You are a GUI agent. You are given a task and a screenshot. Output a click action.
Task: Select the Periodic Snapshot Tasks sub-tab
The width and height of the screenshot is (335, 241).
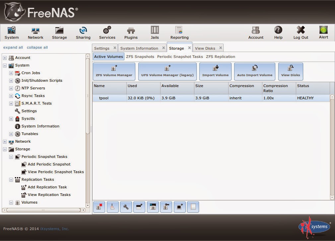[x=180, y=57]
